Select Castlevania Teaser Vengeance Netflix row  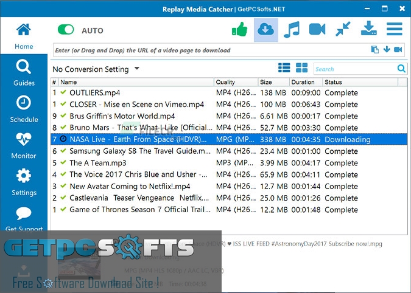229,198
